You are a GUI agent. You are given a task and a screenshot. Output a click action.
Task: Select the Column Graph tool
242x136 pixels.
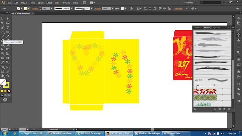[x=8, y=67]
